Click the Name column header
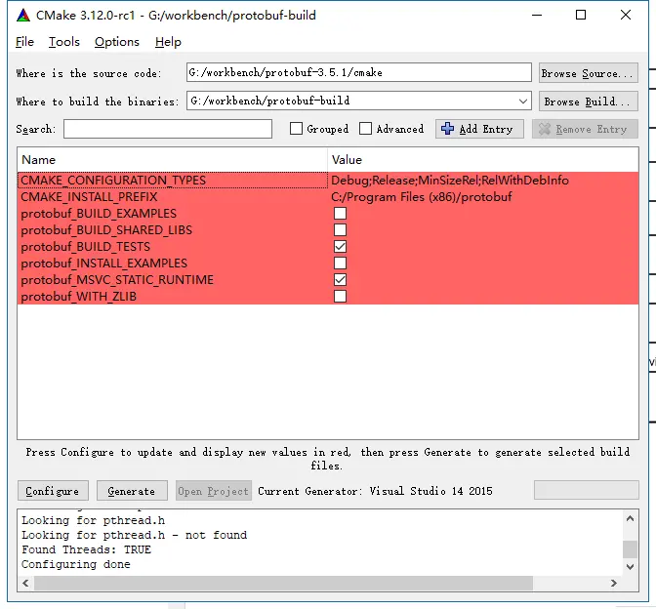Screen dimensions: 656x609 [x=173, y=159]
